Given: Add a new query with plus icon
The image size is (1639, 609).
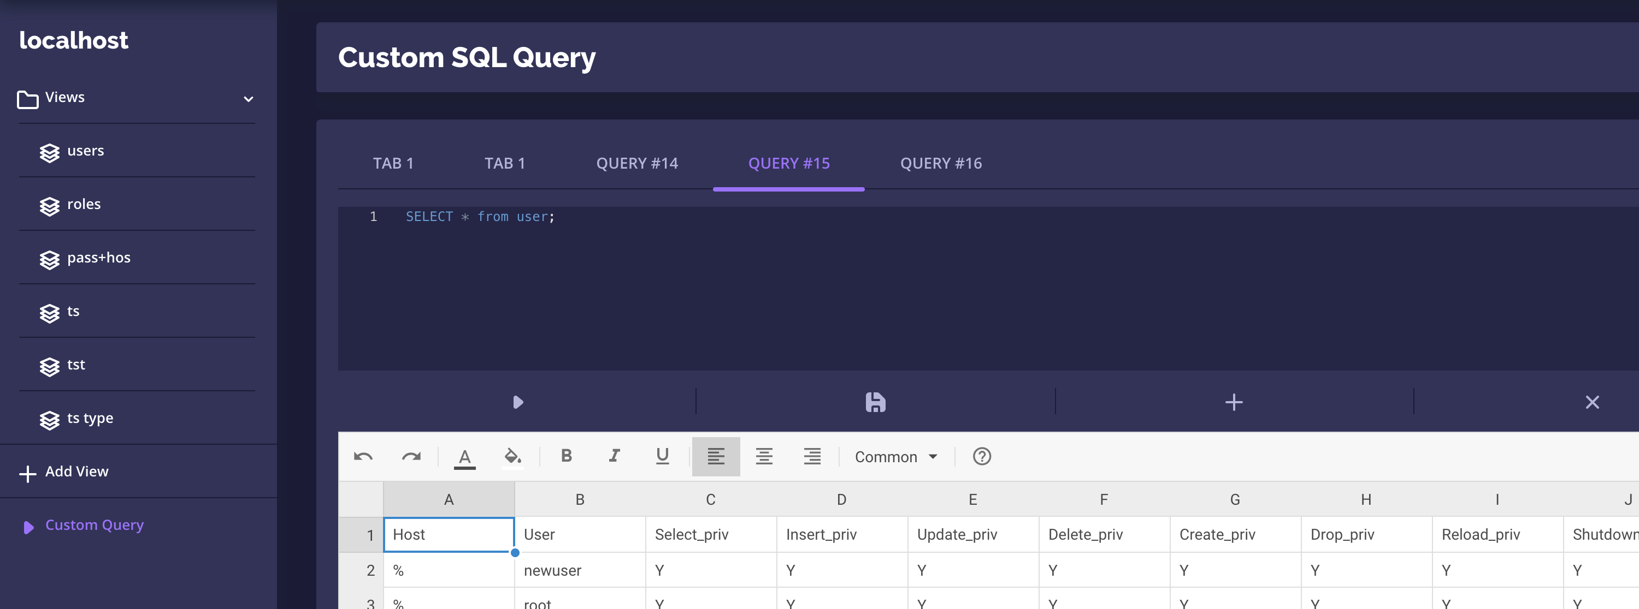Looking at the screenshot, I should [x=1233, y=402].
